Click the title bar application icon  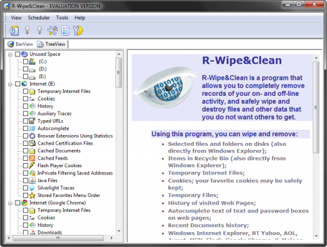(7, 6)
